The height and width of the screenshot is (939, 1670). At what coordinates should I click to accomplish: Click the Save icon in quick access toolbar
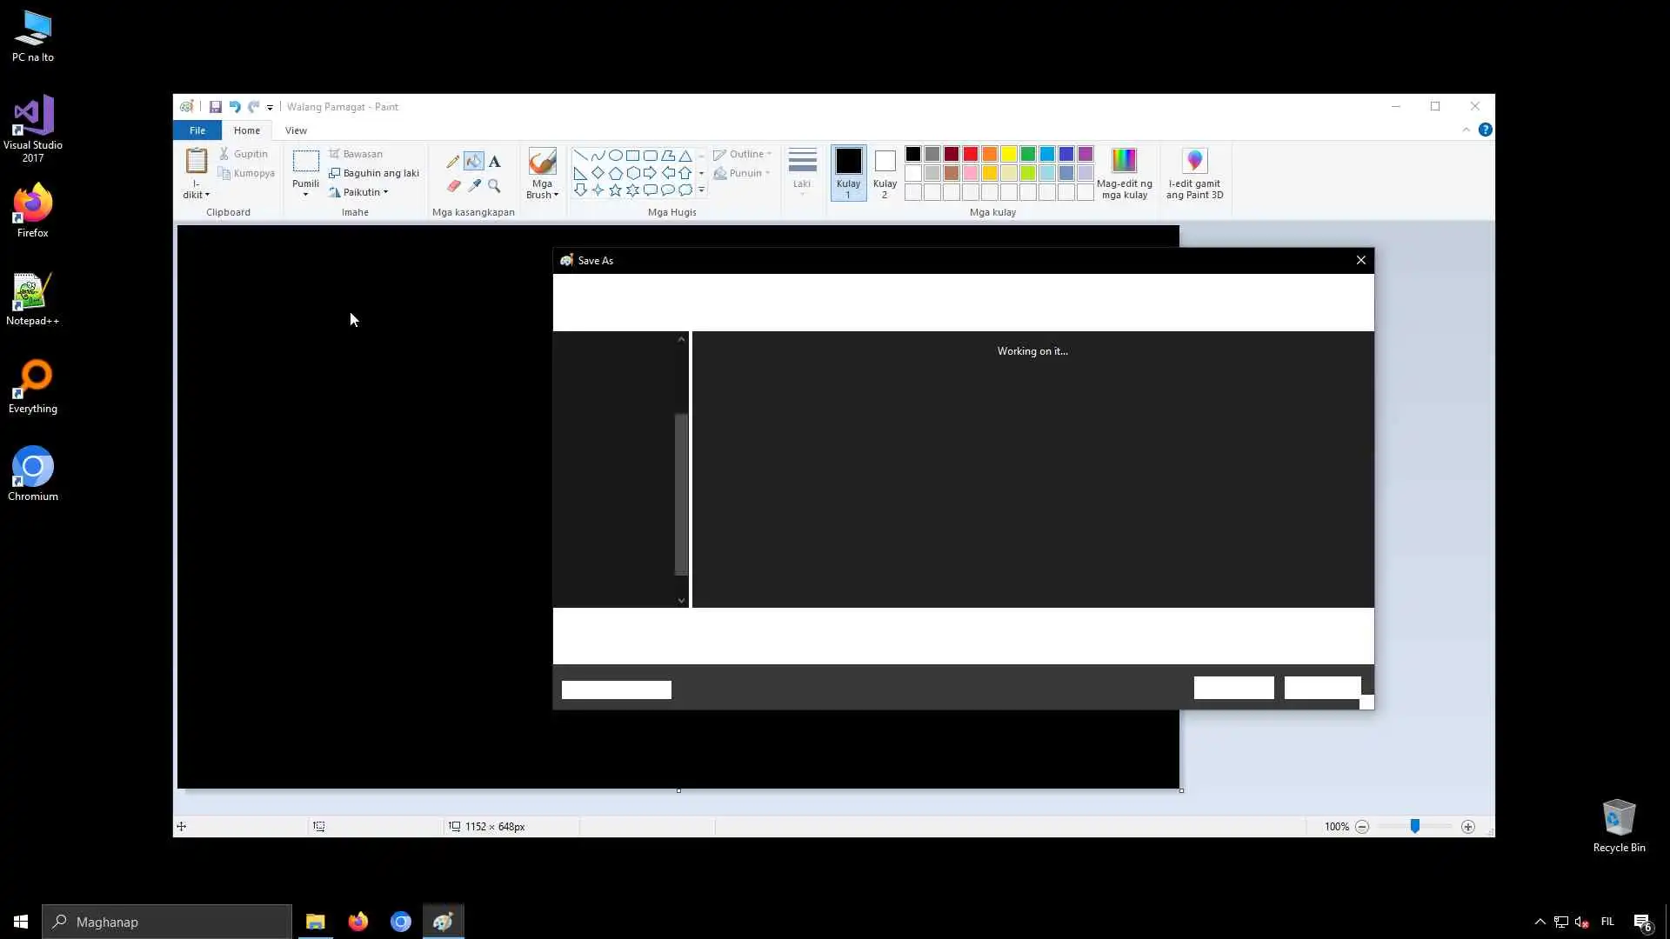pos(215,107)
